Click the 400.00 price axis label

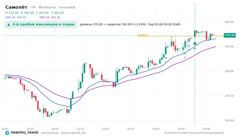pos(229,22)
